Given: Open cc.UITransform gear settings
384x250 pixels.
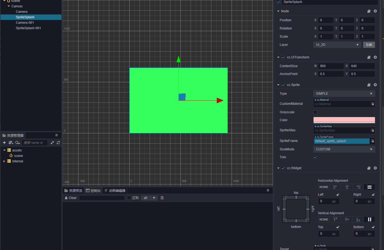Looking at the screenshot, I should click(x=375, y=57).
